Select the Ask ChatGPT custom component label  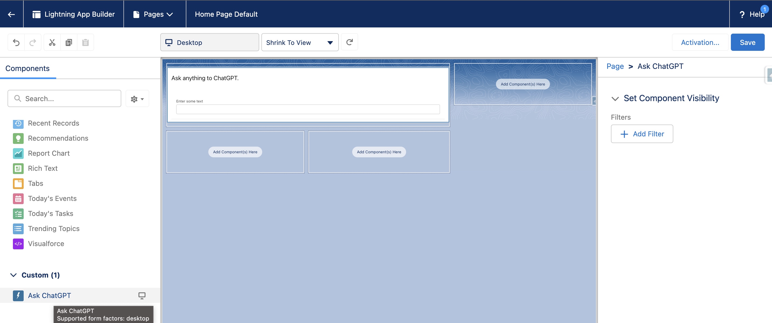[49, 296]
